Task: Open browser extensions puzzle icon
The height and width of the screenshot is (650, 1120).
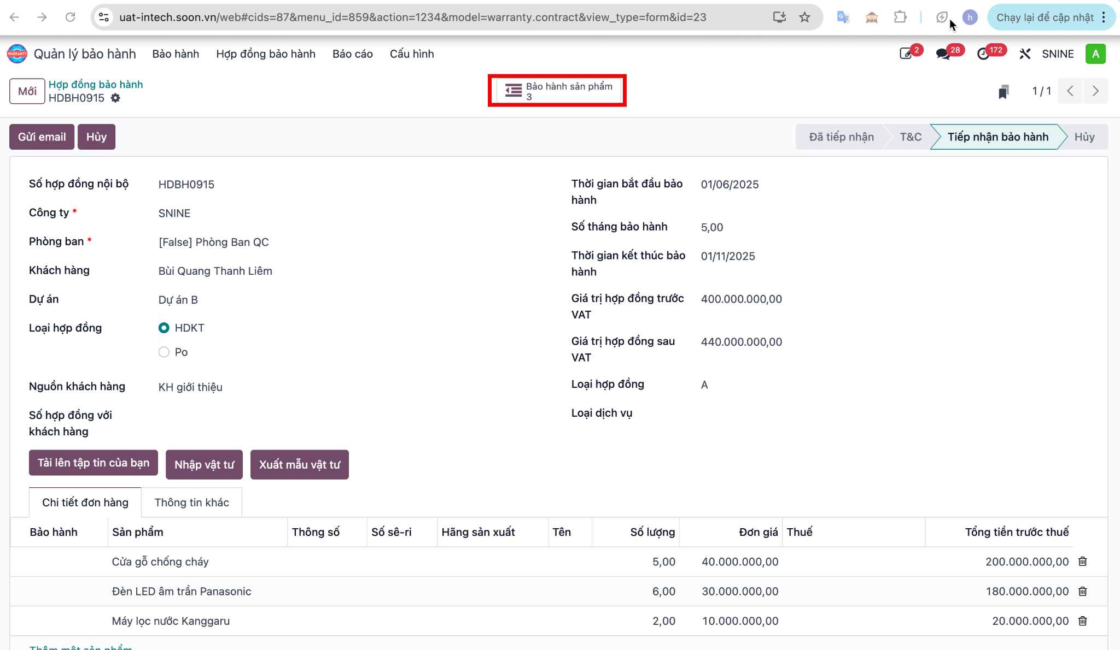Action: click(900, 17)
